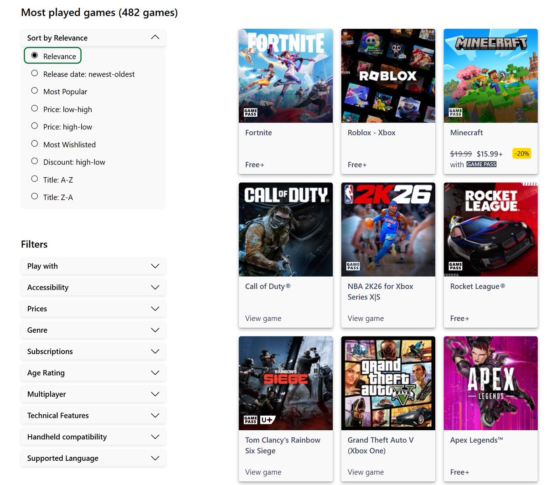This screenshot has width=547, height=485.
Task: Open the Call of Duty cover art
Action: pyautogui.click(x=286, y=229)
